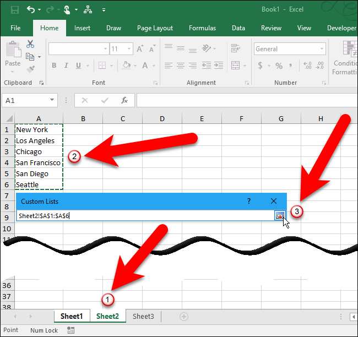Toggle Italic formatting

click(66, 66)
